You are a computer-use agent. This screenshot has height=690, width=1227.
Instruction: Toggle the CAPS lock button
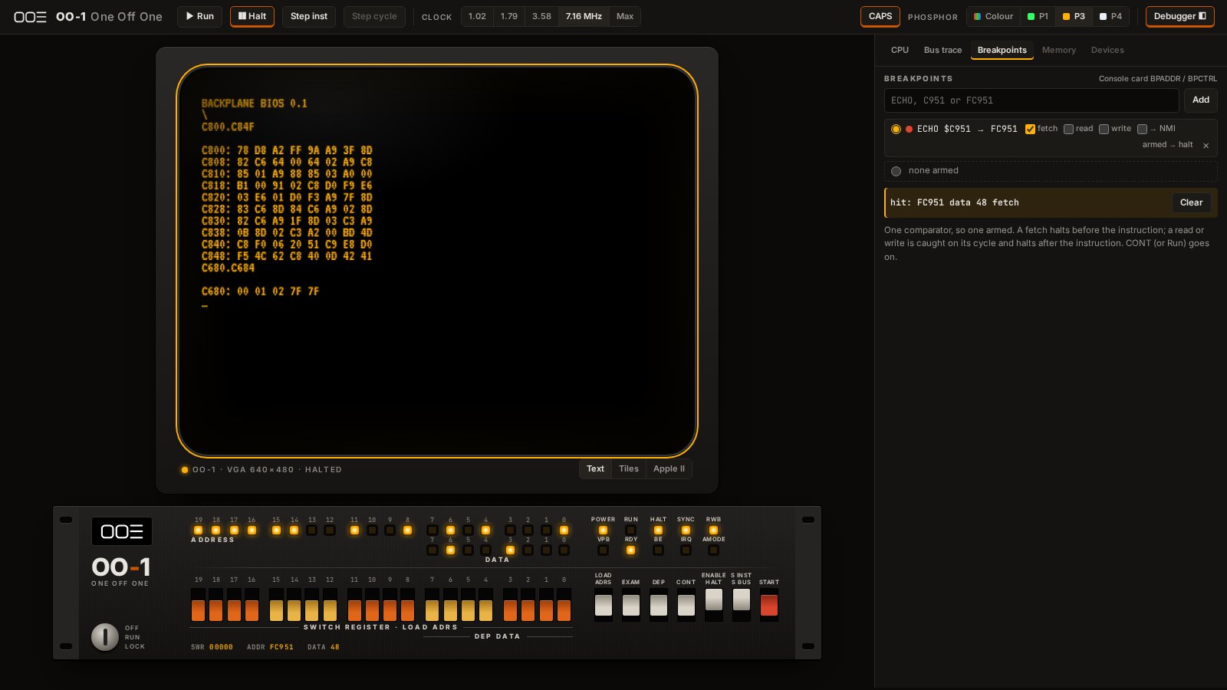click(880, 16)
